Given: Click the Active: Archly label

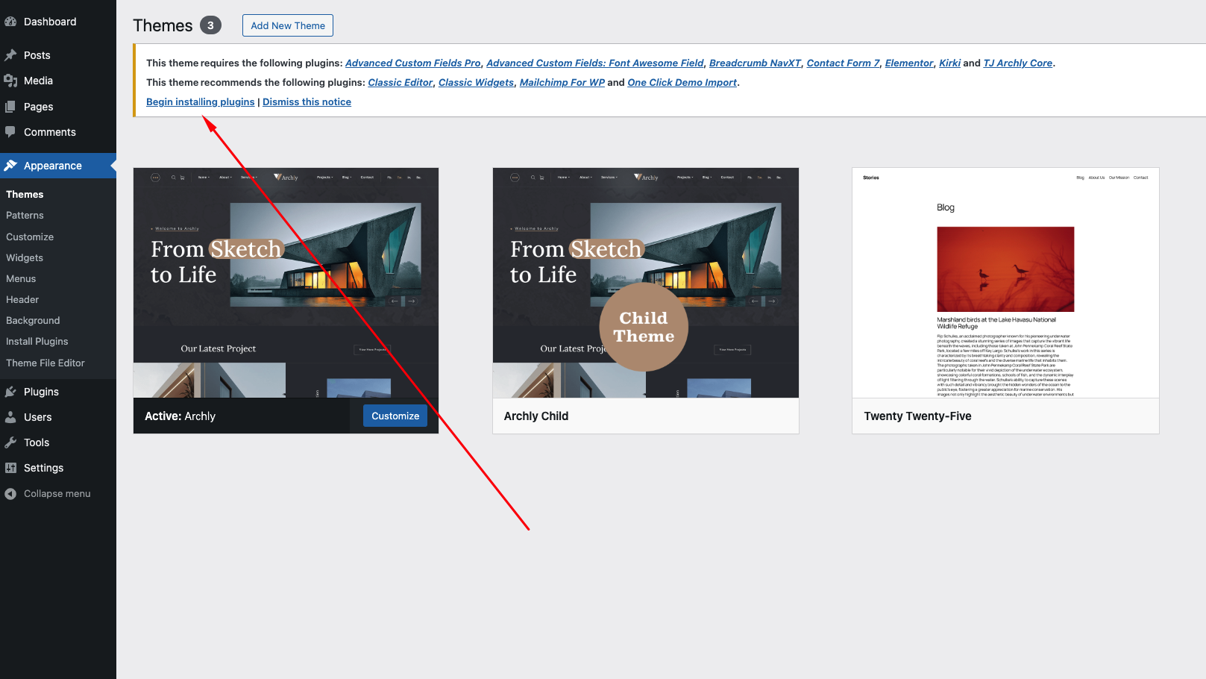Looking at the screenshot, I should click(180, 416).
